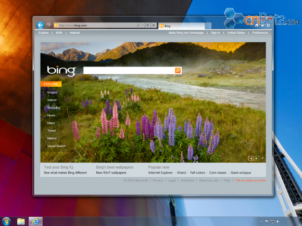Click the image copyright info icon
Viewport: 302px width, 226px height.
click(x=262, y=158)
